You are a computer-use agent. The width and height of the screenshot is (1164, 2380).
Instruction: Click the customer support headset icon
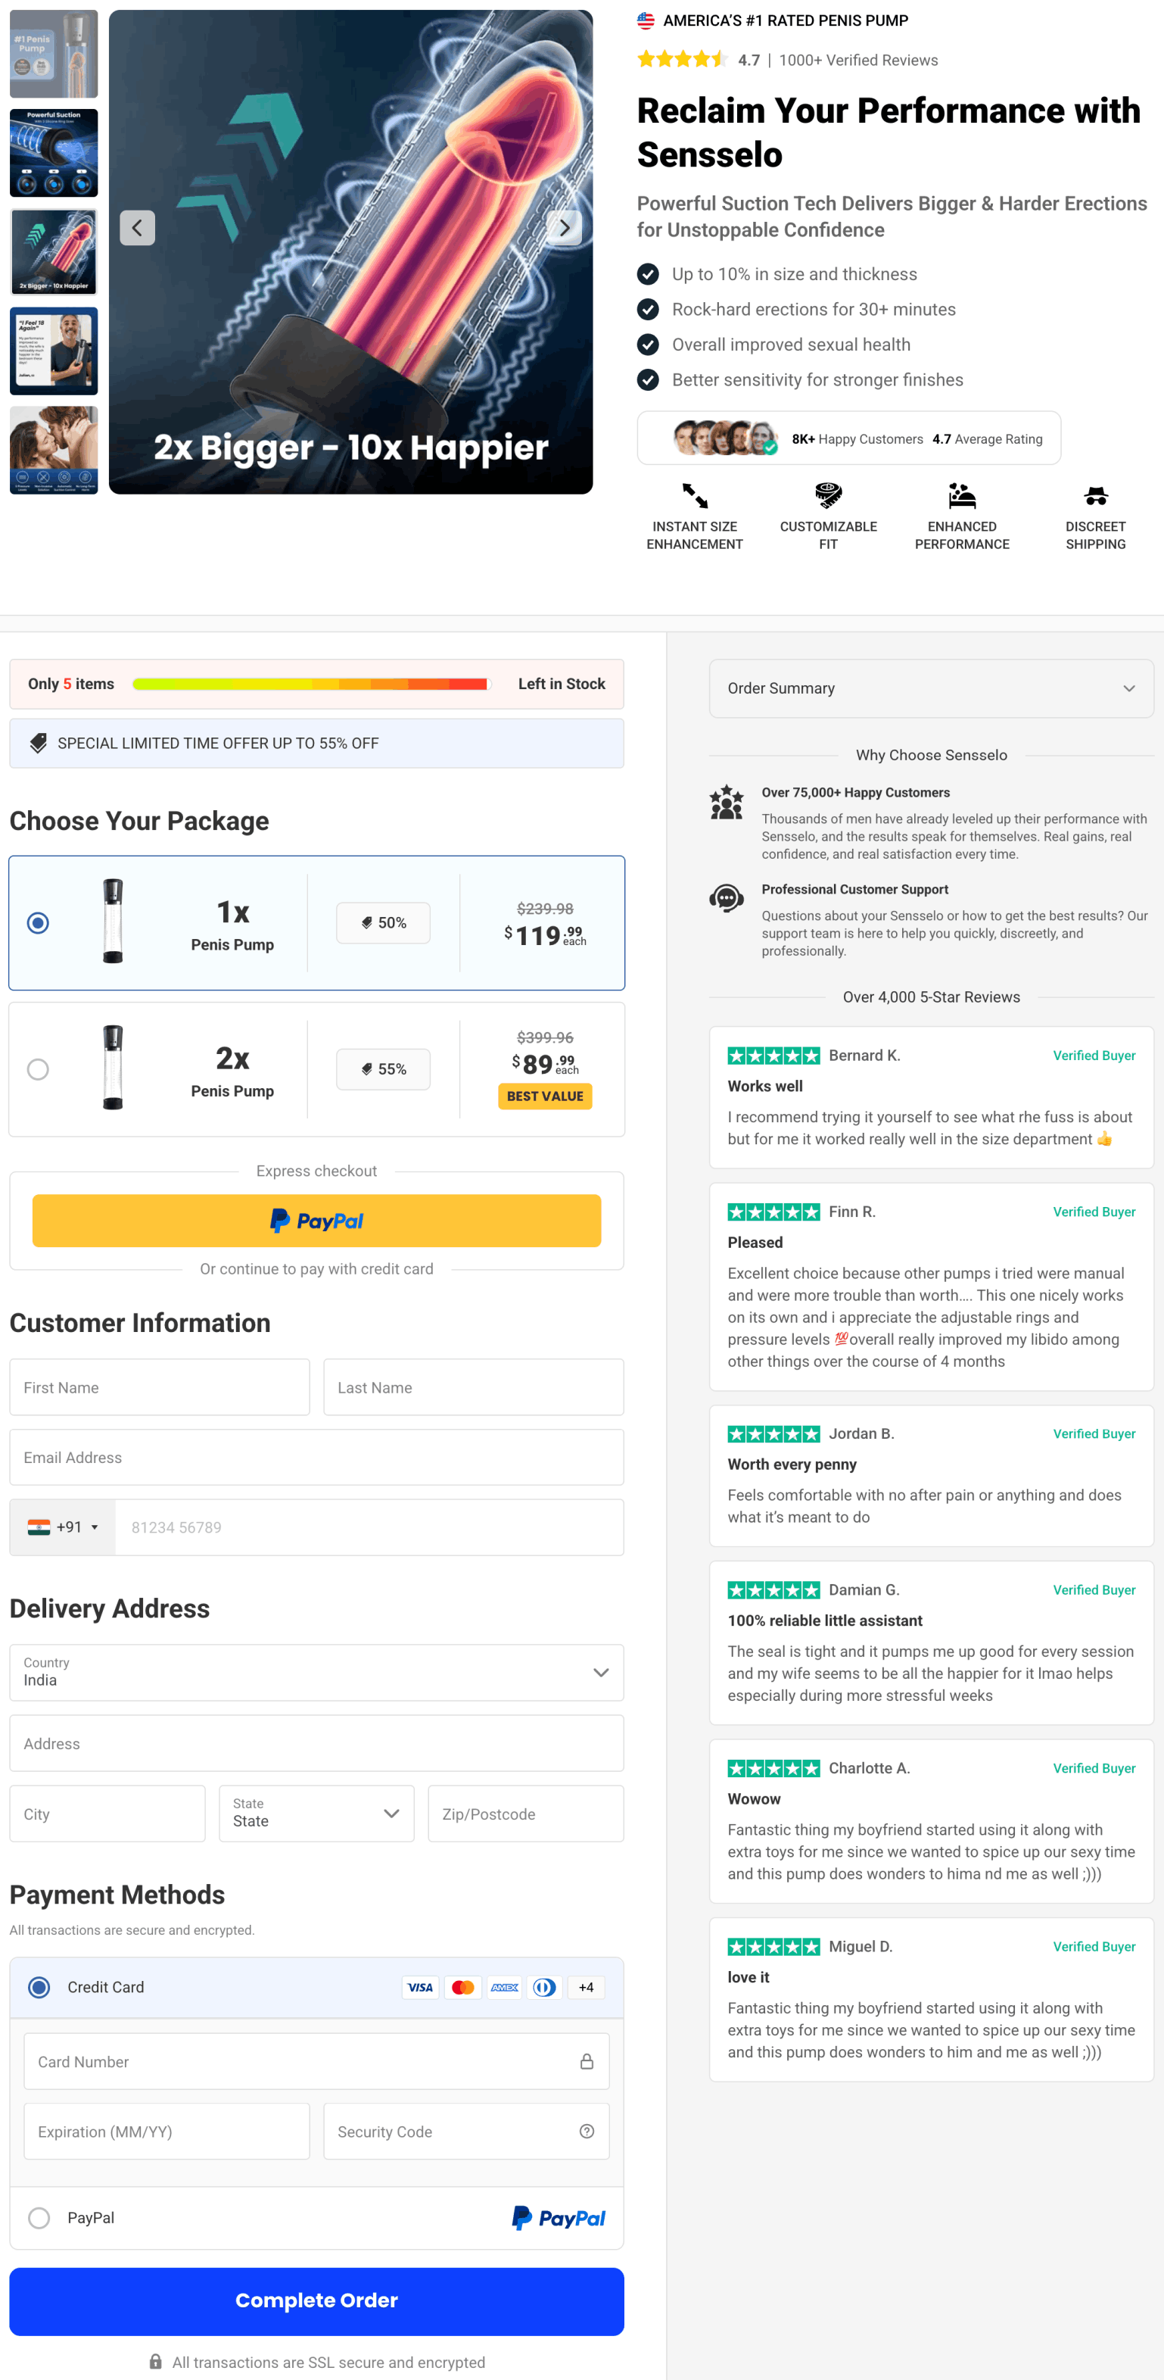click(727, 897)
